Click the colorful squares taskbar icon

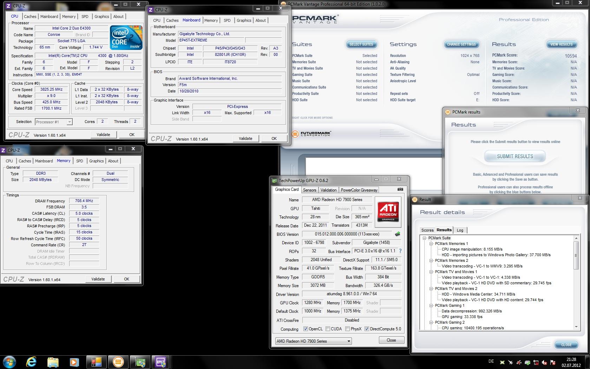click(96, 362)
